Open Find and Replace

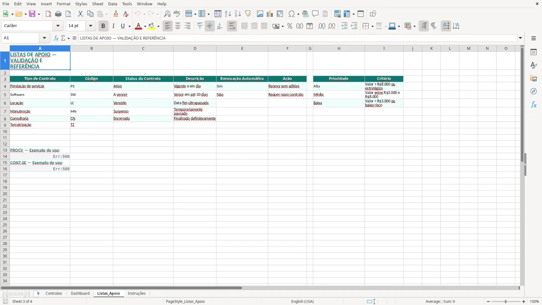click(167, 14)
